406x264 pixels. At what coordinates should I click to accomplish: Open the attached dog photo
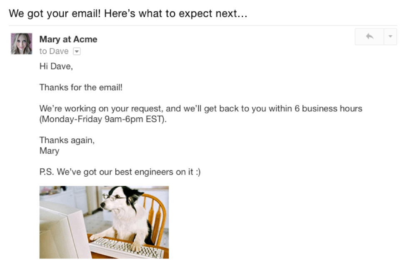tap(104, 222)
